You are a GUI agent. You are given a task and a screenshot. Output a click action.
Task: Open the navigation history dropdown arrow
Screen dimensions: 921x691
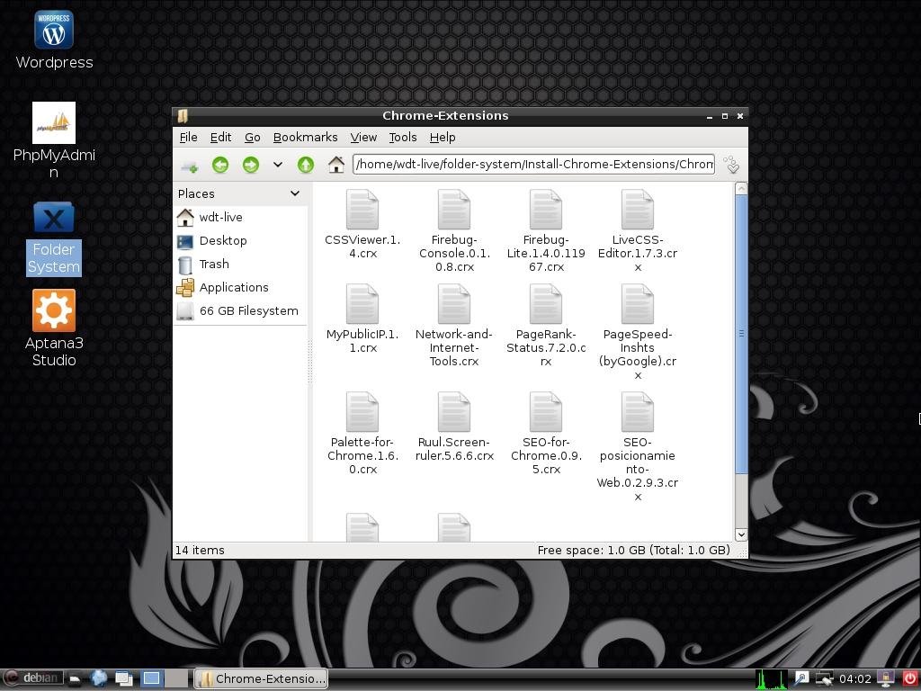(277, 165)
